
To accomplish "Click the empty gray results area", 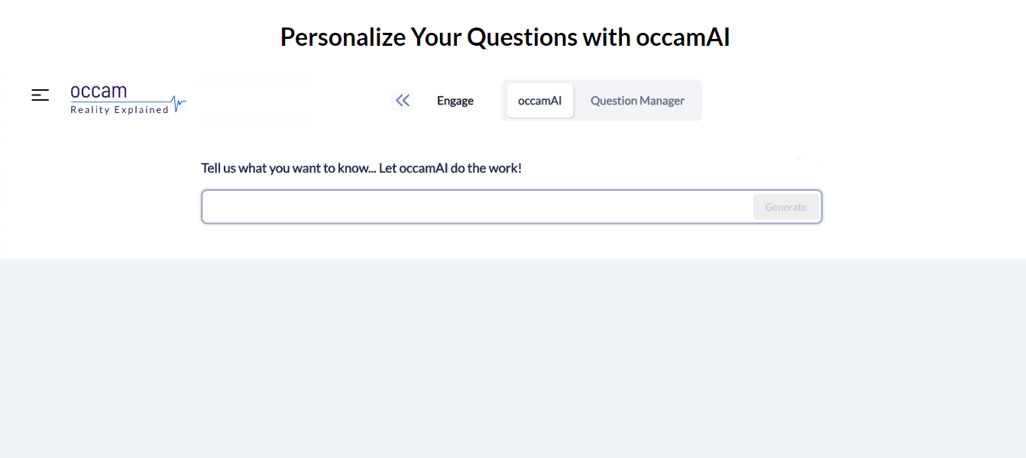I will tap(513, 358).
